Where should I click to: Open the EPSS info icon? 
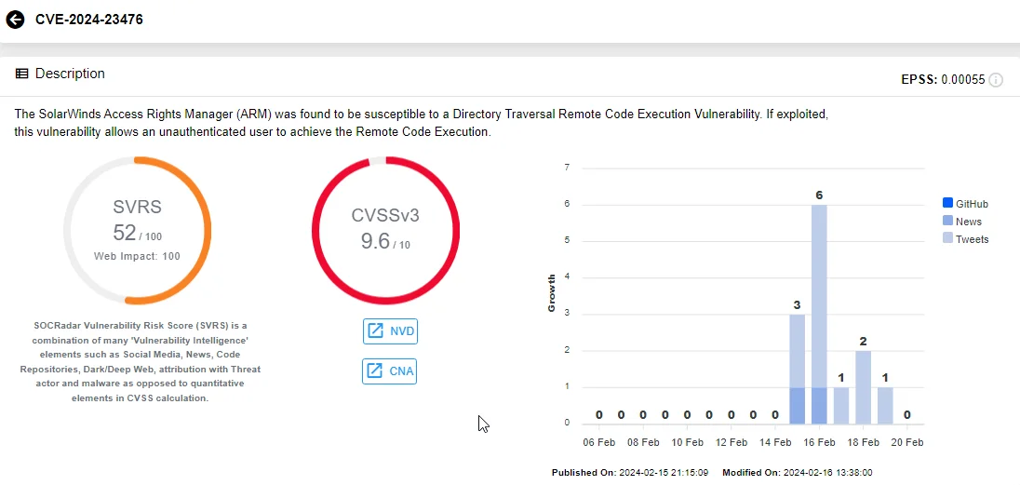pyautogui.click(x=996, y=80)
